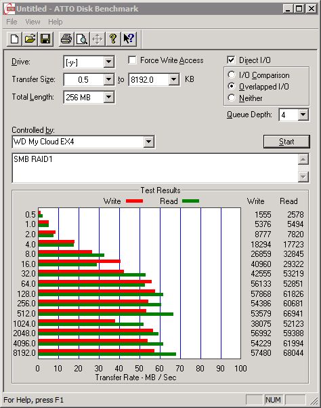The height and width of the screenshot is (408, 321).
Task: Open the File menu
Action: tap(12, 22)
